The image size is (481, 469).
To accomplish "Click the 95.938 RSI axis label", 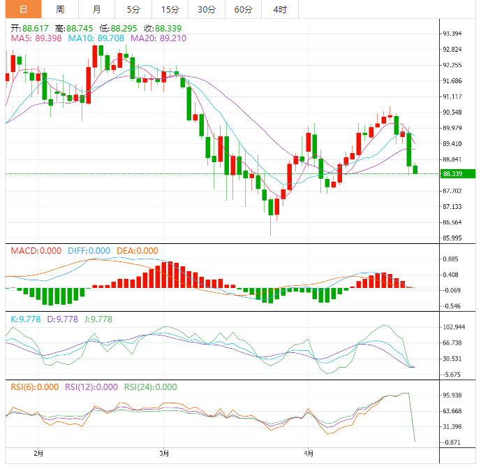I will [452, 396].
